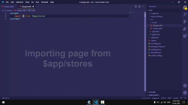Open the Manage gear icon
This screenshot has width=188, height=105.
point(185,93)
